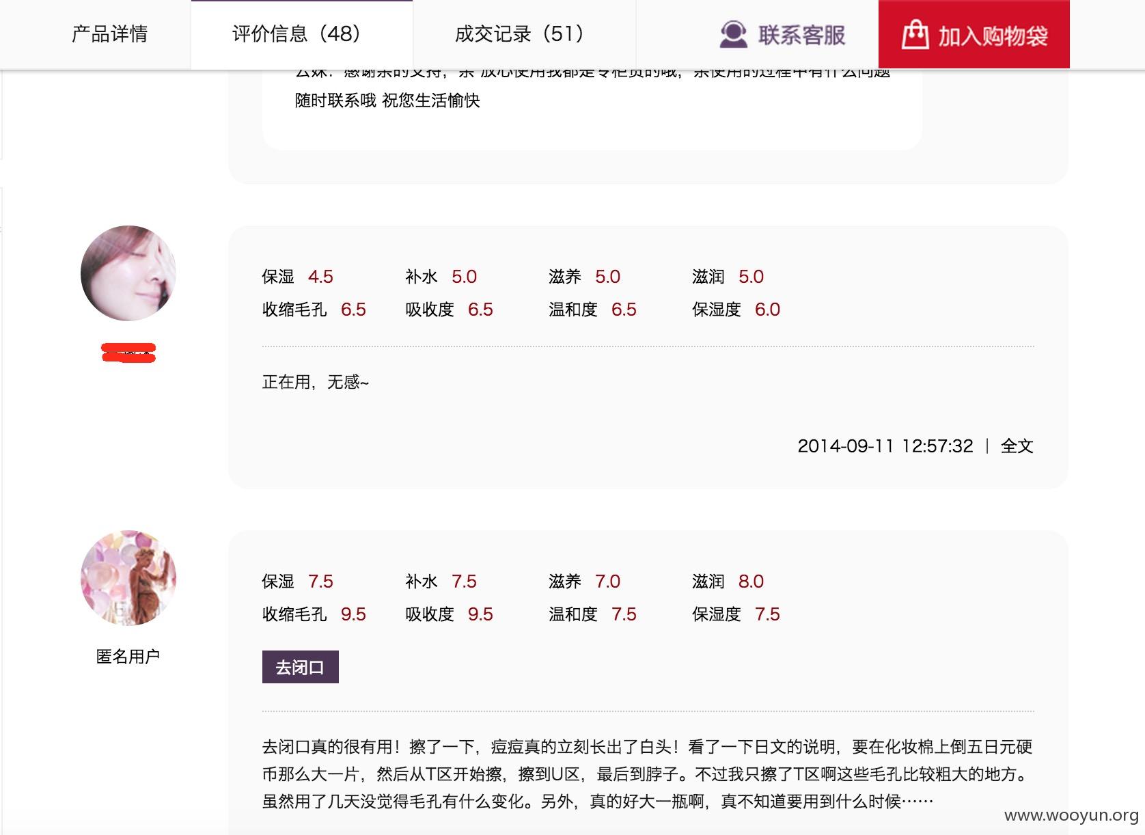Click 温和度 6.5 rating

pos(592,310)
